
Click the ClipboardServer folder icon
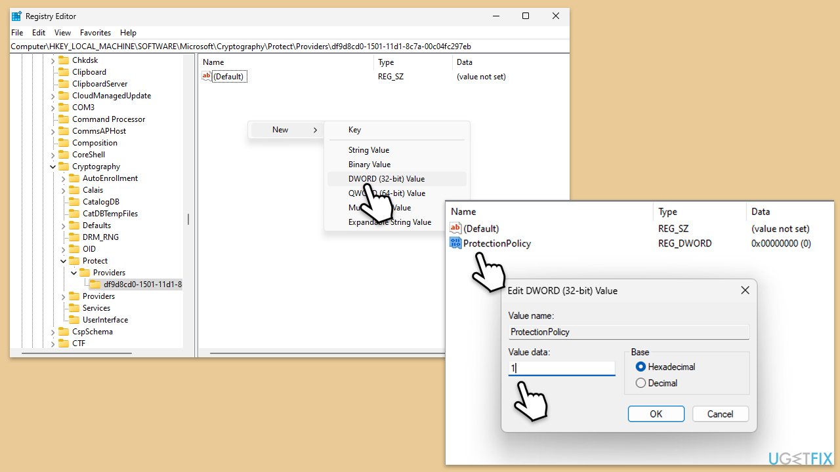click(64, 84)
